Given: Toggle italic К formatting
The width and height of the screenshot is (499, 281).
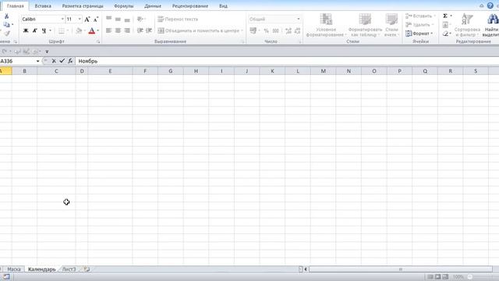Looking at the screenshot, I should point(35,30).
